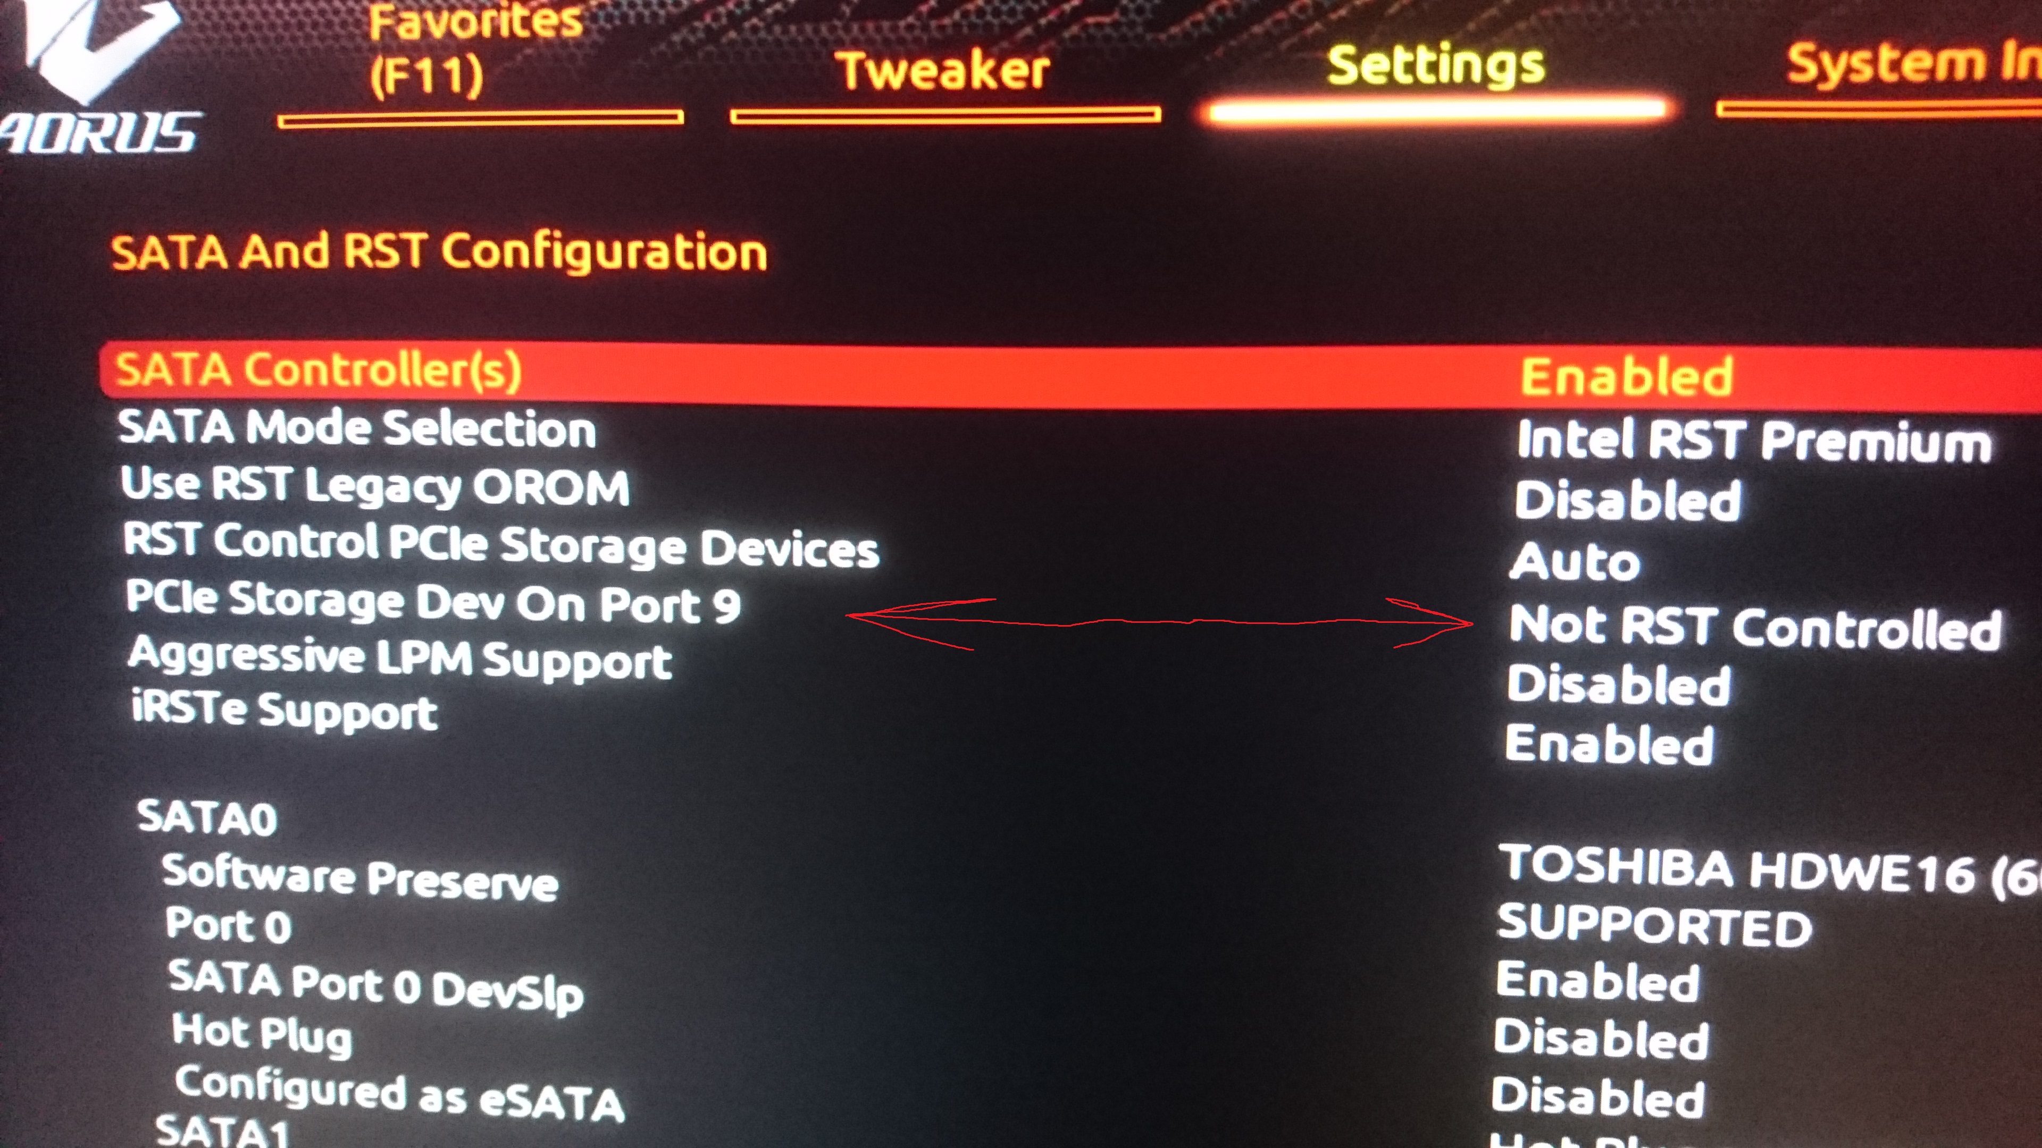
Task: Open Not RST Controlled option for Port 9
Action: [1755, 627]
